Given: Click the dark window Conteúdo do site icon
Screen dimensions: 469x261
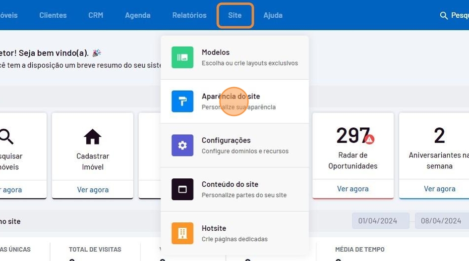Looking at the screenshot, I should coord(182,189).
